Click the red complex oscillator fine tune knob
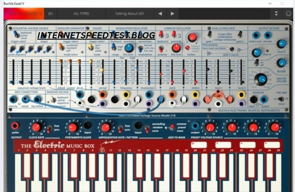Screen dimensions: 295x192 (176, 48)
